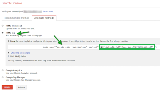The height and width of the screenshot is (93, 160).
Task: Choose the Google Analytics radio option
Action: click(x=3, y=70)
